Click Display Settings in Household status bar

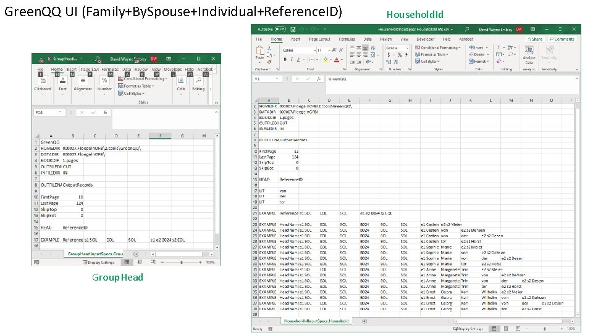tap(468, 329)
